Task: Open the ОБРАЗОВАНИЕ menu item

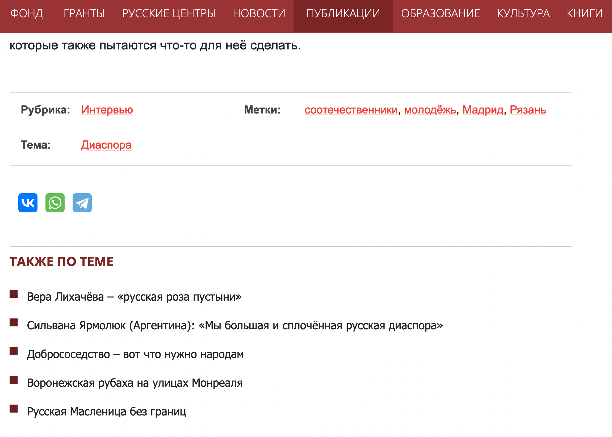Action: point(440,14)
